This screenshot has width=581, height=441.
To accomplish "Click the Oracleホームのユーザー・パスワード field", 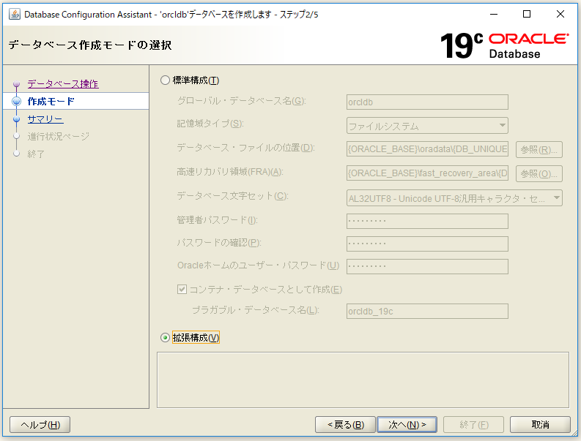I will point(427,266).
